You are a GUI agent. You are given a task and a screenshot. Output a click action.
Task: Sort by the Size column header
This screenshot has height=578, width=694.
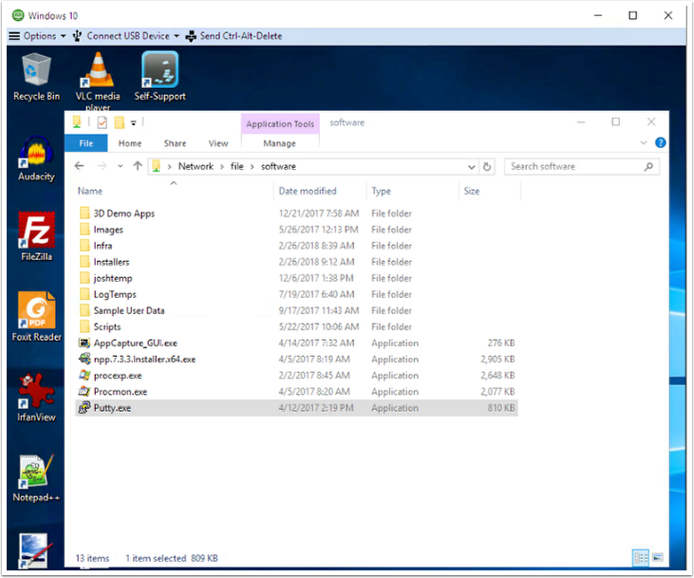pos(472,191)
